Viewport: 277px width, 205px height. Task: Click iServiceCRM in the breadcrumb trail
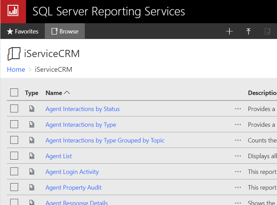point(53,70)
